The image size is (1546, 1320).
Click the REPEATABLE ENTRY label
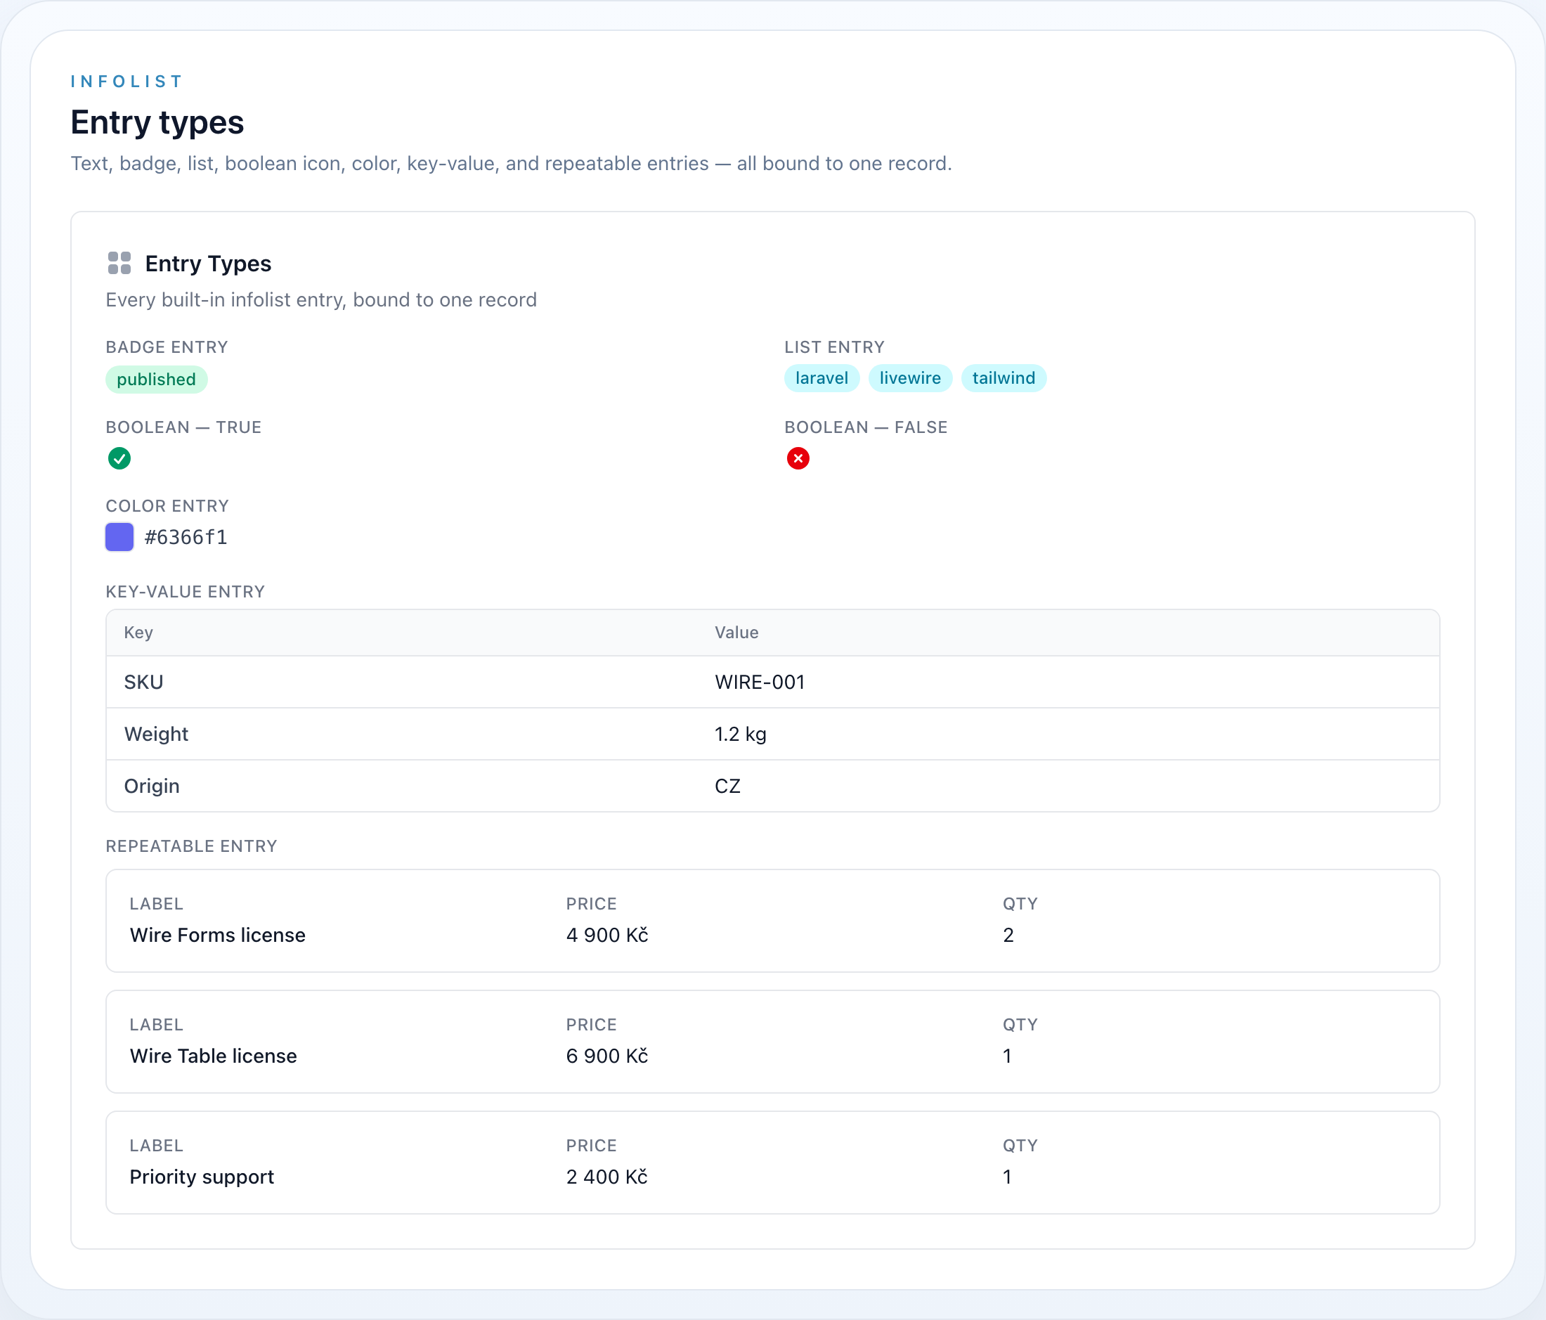pyautogui.click(x=191, y=846)
